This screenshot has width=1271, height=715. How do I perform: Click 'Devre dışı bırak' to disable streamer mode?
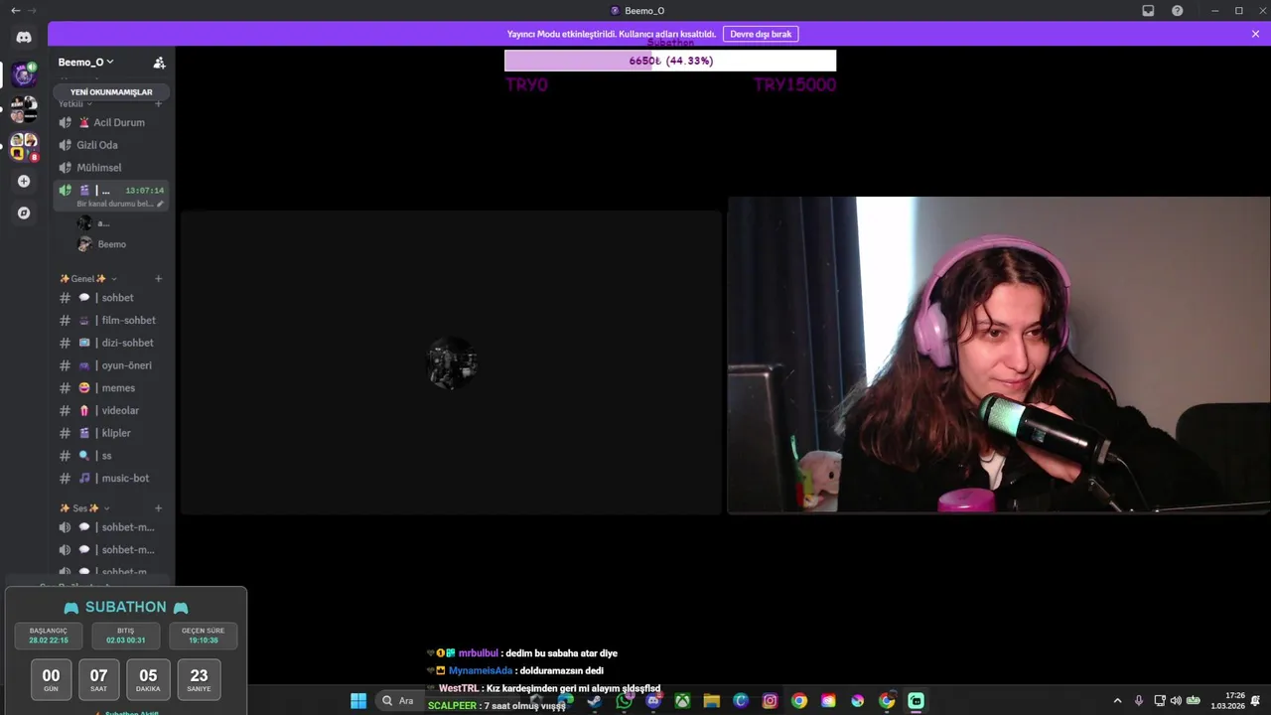coord(761,34)
